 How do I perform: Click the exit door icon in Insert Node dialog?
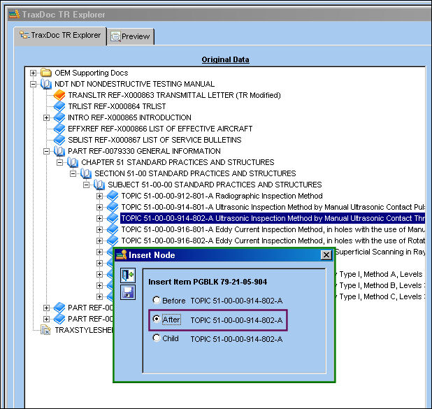click(128, 275)
